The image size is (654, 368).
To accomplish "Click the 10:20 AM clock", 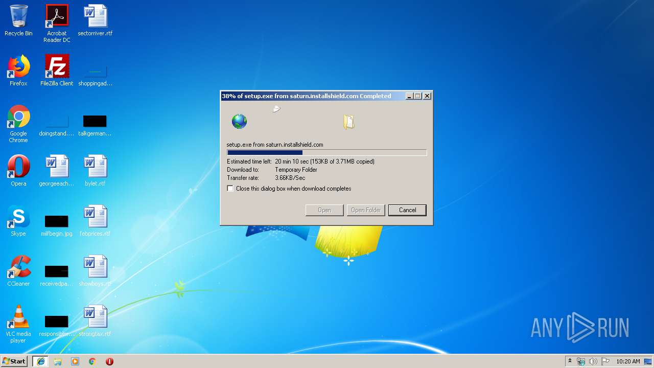I will tap(628, 361).
